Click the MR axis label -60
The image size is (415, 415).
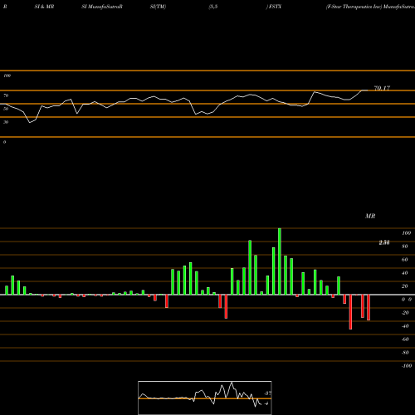tap(405, 339)
